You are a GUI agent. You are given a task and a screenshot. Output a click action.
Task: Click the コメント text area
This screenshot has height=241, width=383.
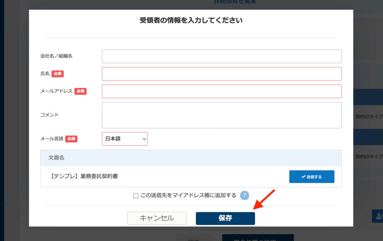click(221, 115)
